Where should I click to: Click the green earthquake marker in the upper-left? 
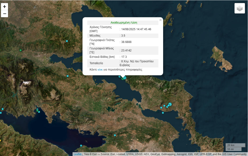[x=20, y=50]
